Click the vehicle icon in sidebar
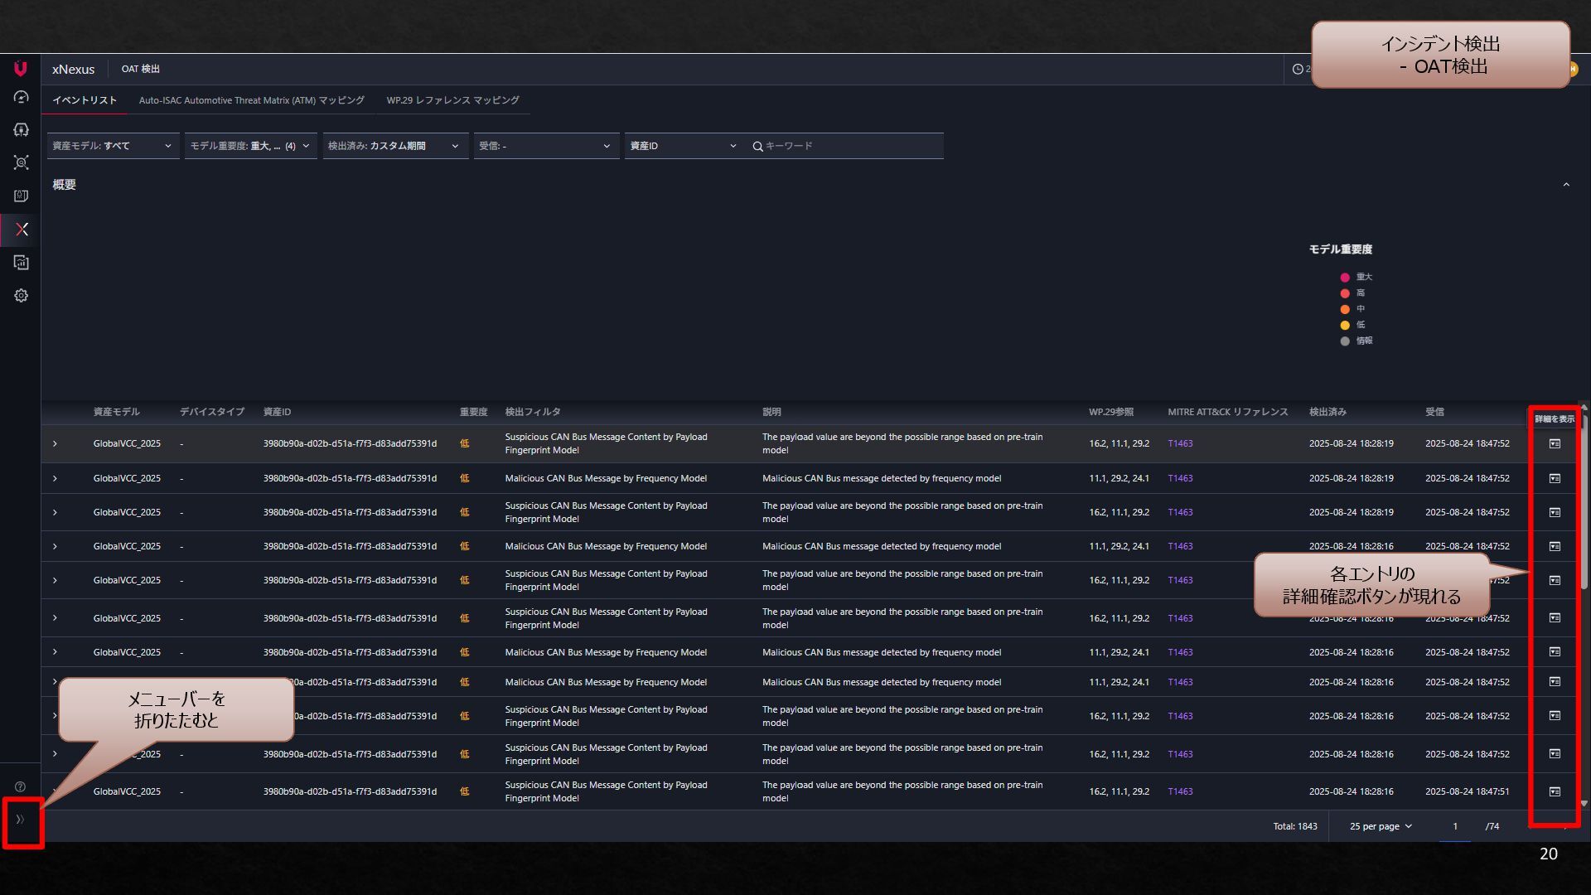The height and width of the screenshot is (895, 1591). (21, 130)
